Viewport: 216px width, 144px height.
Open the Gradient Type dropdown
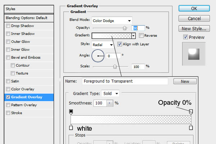click(x=111, y=94)
